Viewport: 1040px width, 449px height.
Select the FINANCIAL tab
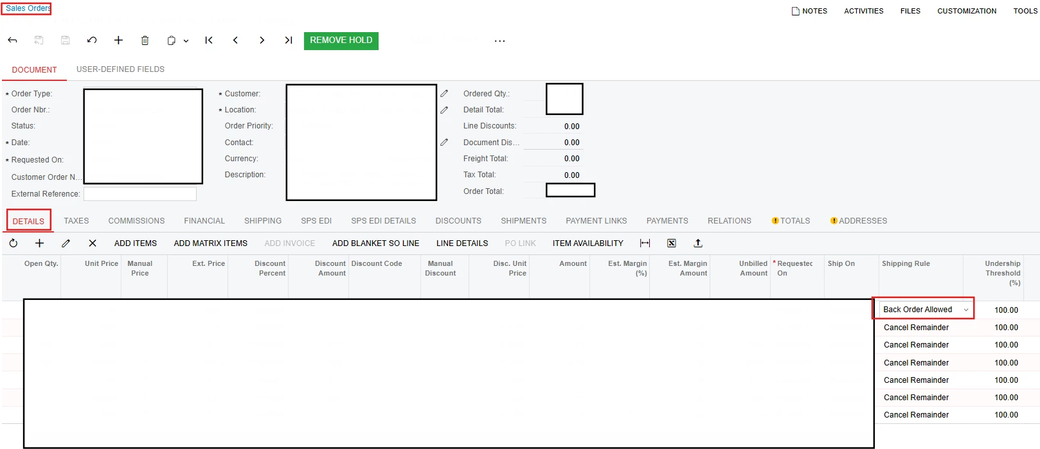204,221
